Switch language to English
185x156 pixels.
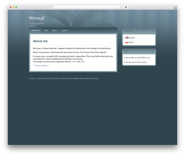click(132, 38)
